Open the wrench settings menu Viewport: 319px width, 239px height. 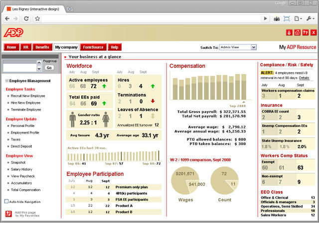(x=311, y=19)
